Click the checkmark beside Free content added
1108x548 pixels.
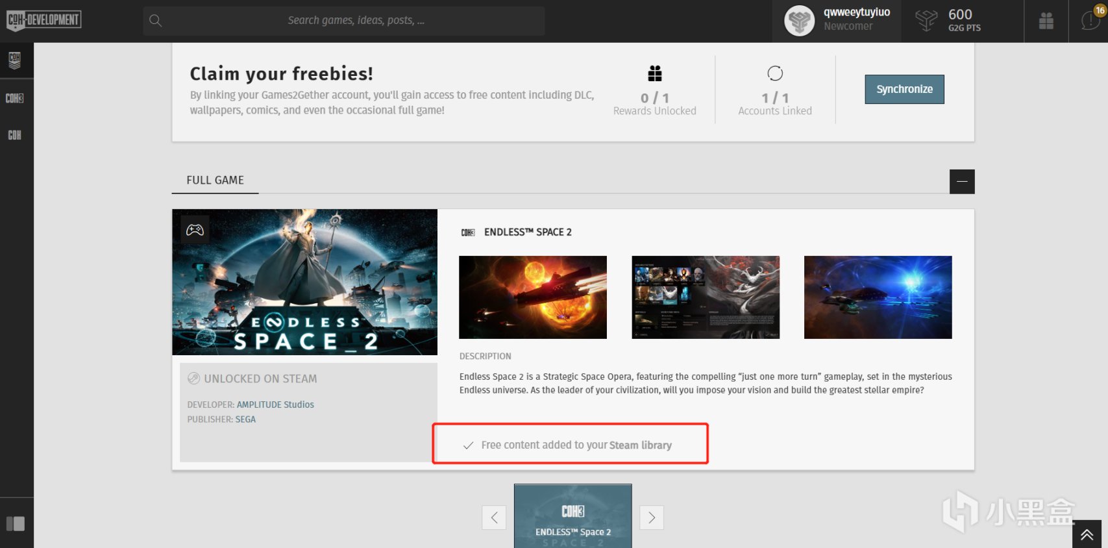tap(468, 445)
